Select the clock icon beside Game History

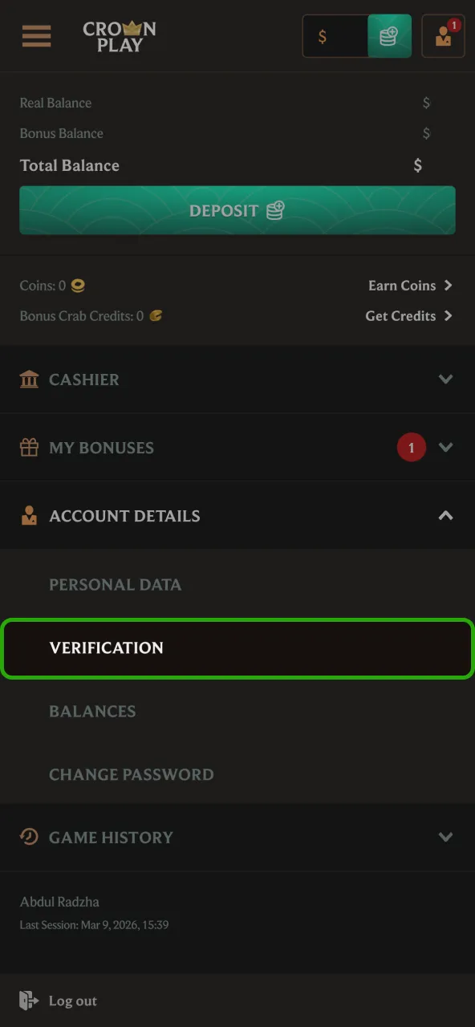29,838
